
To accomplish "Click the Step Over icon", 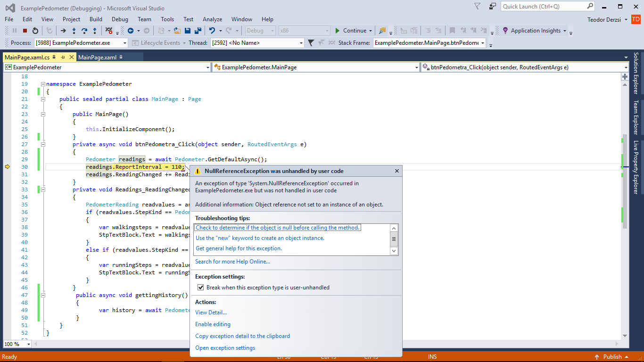I will pyautogui.click(x=84, y=31).
